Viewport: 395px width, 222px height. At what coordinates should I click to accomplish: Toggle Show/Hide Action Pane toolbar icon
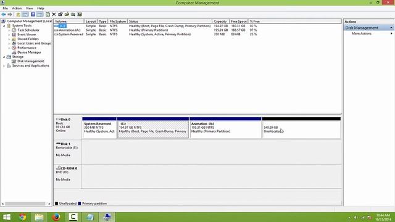40,15
